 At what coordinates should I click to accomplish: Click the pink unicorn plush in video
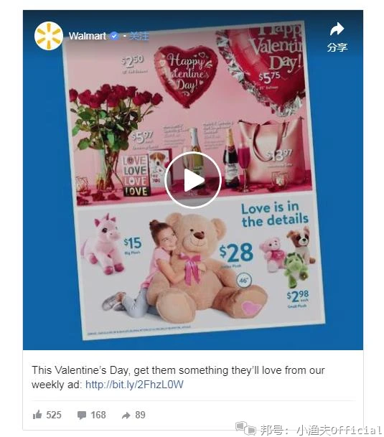(103, 244)
